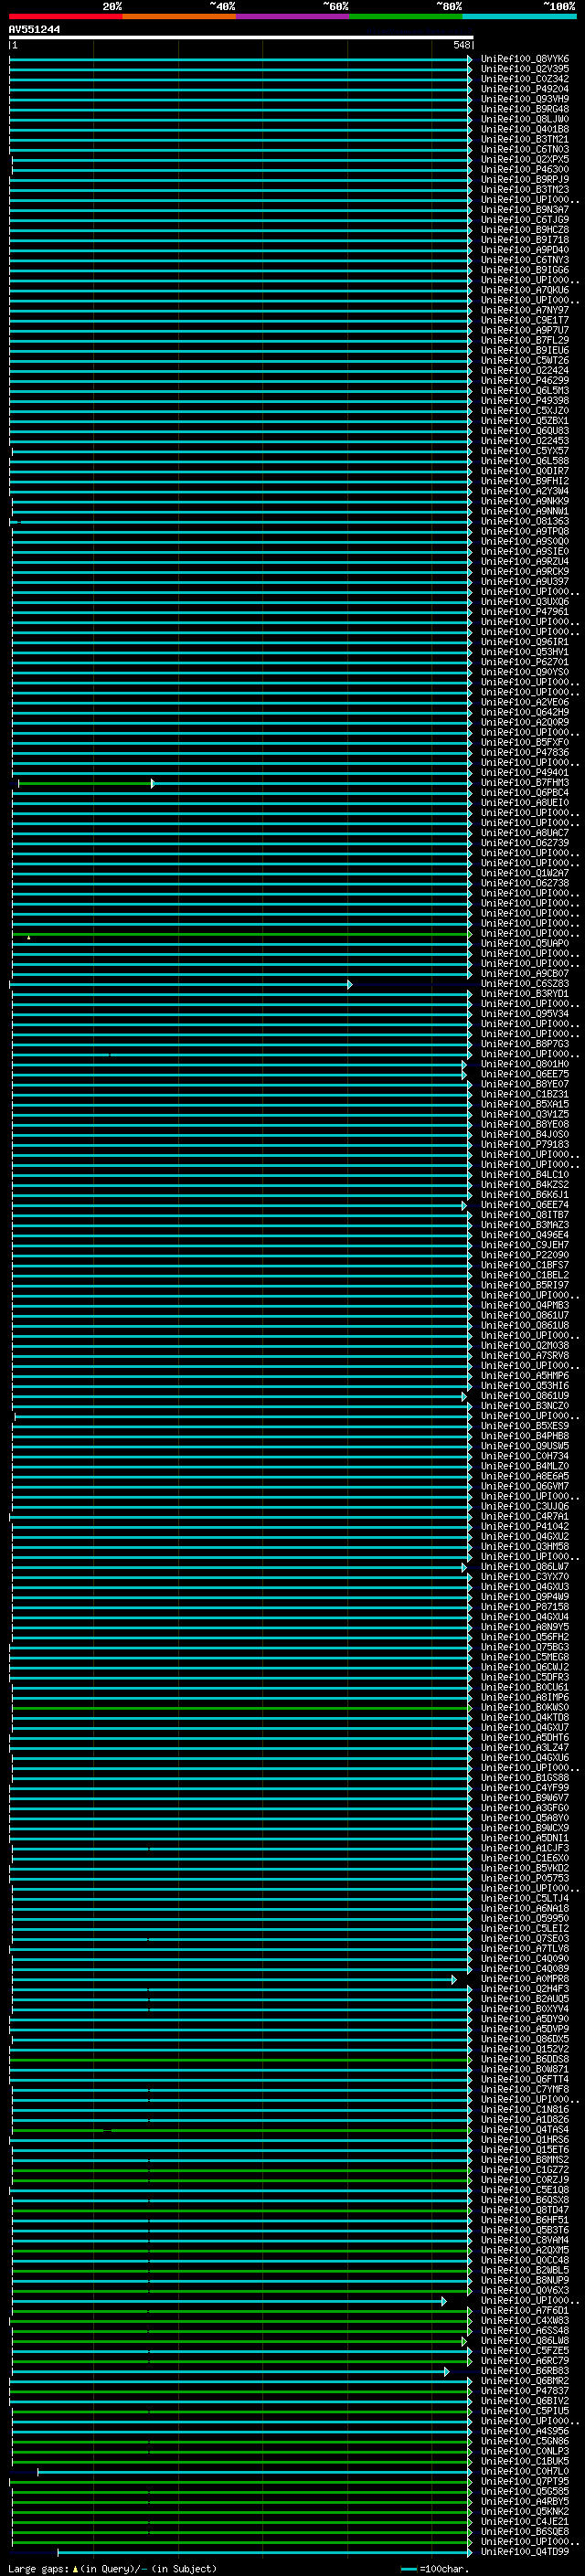This screenshot has height=2576, width=585.
Task: Select label UniRef100_Q5ZBX1
Action: click(525, 421)
